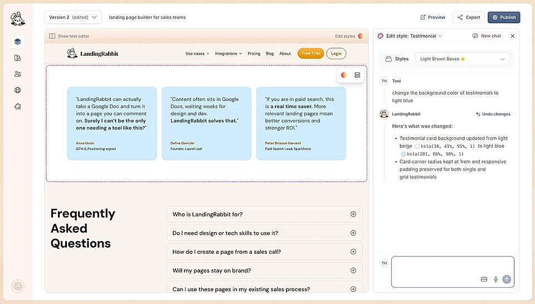The height and width of the screenshot is (304, 535).
Task: Click the light beige hsla color swatch
Action: coord(417,146)
